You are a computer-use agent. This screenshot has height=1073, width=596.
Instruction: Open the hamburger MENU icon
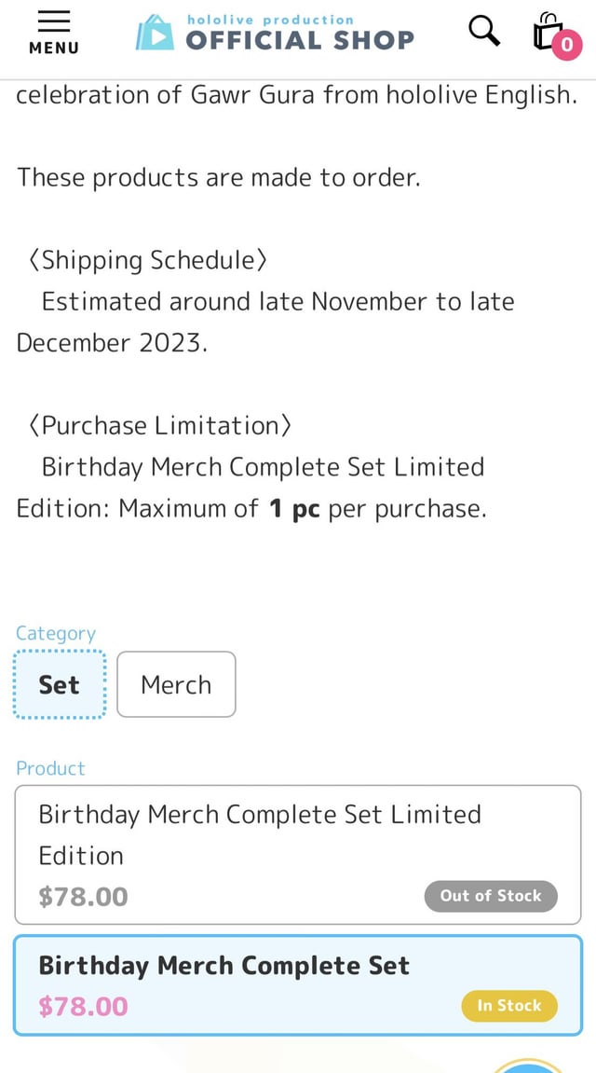[53, 33]
